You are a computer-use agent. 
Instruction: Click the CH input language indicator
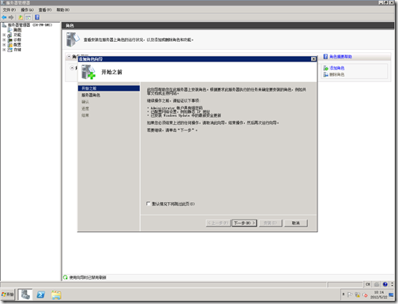pyautogui.click(x=368, y=284)
